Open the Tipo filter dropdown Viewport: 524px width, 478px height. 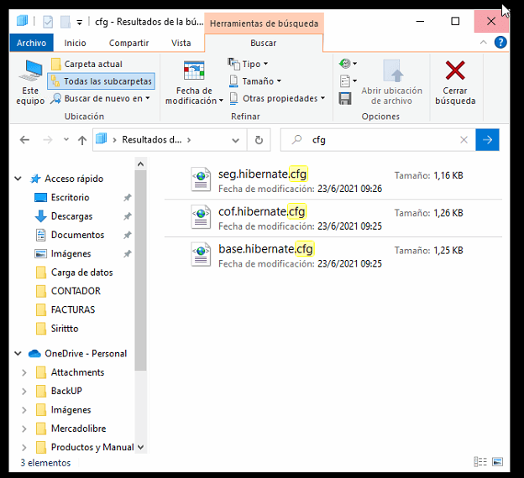pyautogui.click(x=249, y=64)
